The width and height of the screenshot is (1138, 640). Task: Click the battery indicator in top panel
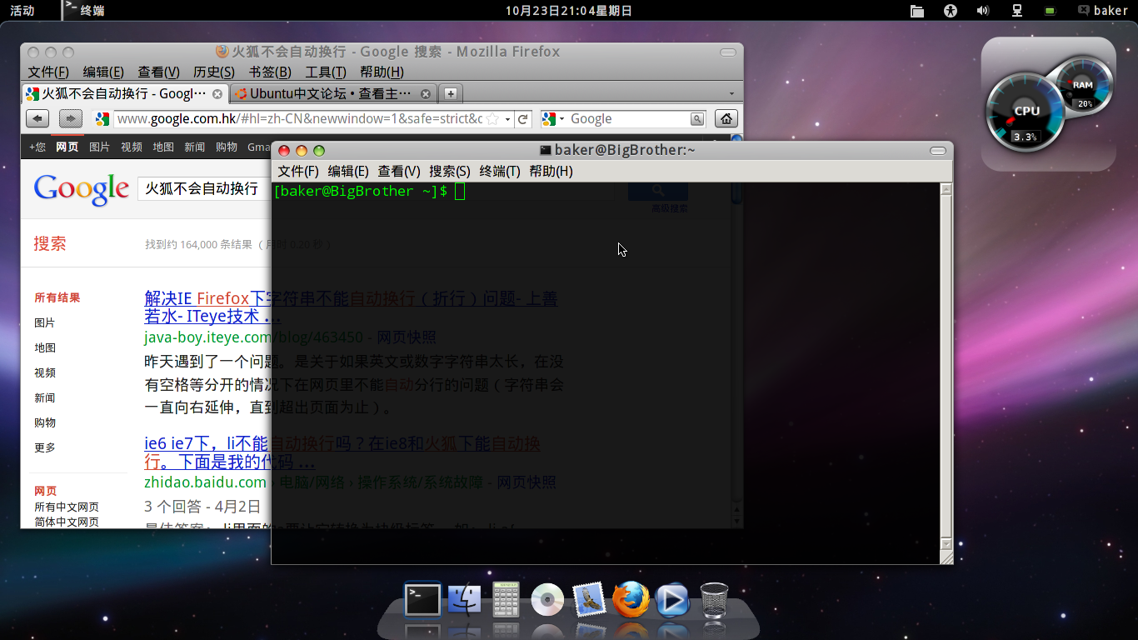point(1050,11)
